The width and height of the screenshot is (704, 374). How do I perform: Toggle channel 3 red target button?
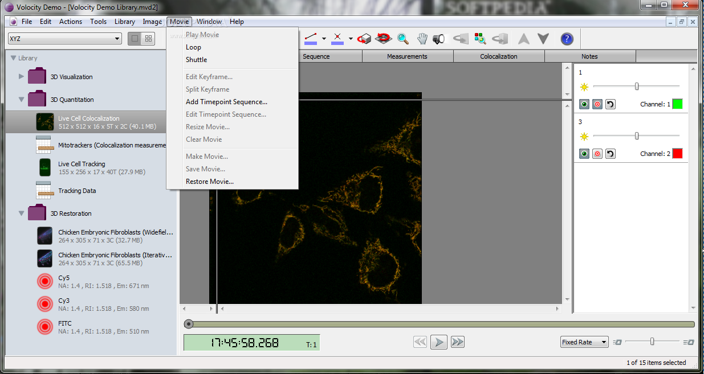tap(597, 154)
